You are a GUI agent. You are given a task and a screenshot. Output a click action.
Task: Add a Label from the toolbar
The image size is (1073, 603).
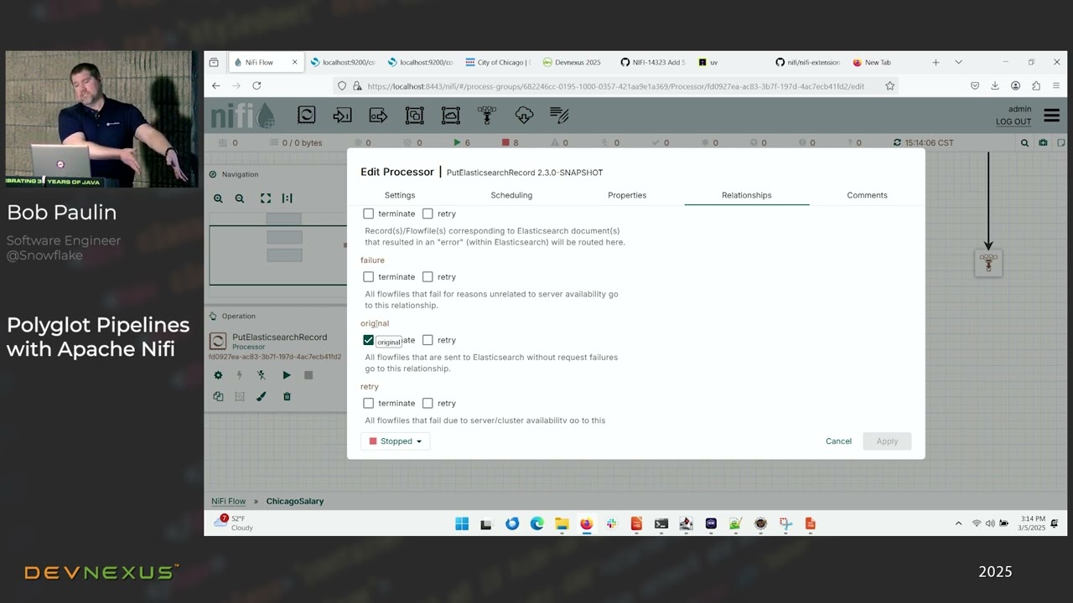tap(559, 116)
